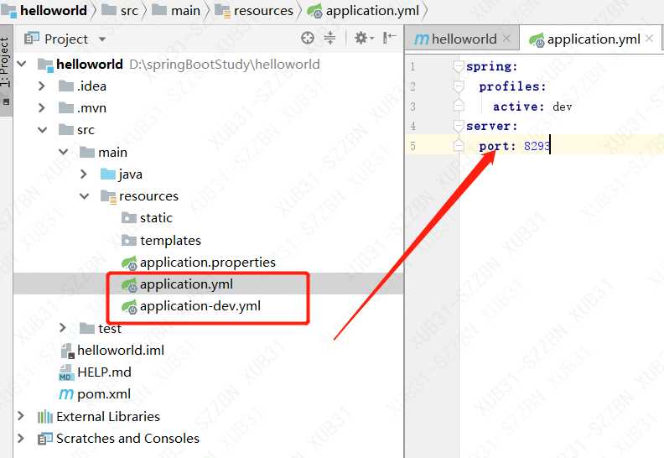
Task: Fold the profiles block on line 2
Action: click(x=459, y=86)
